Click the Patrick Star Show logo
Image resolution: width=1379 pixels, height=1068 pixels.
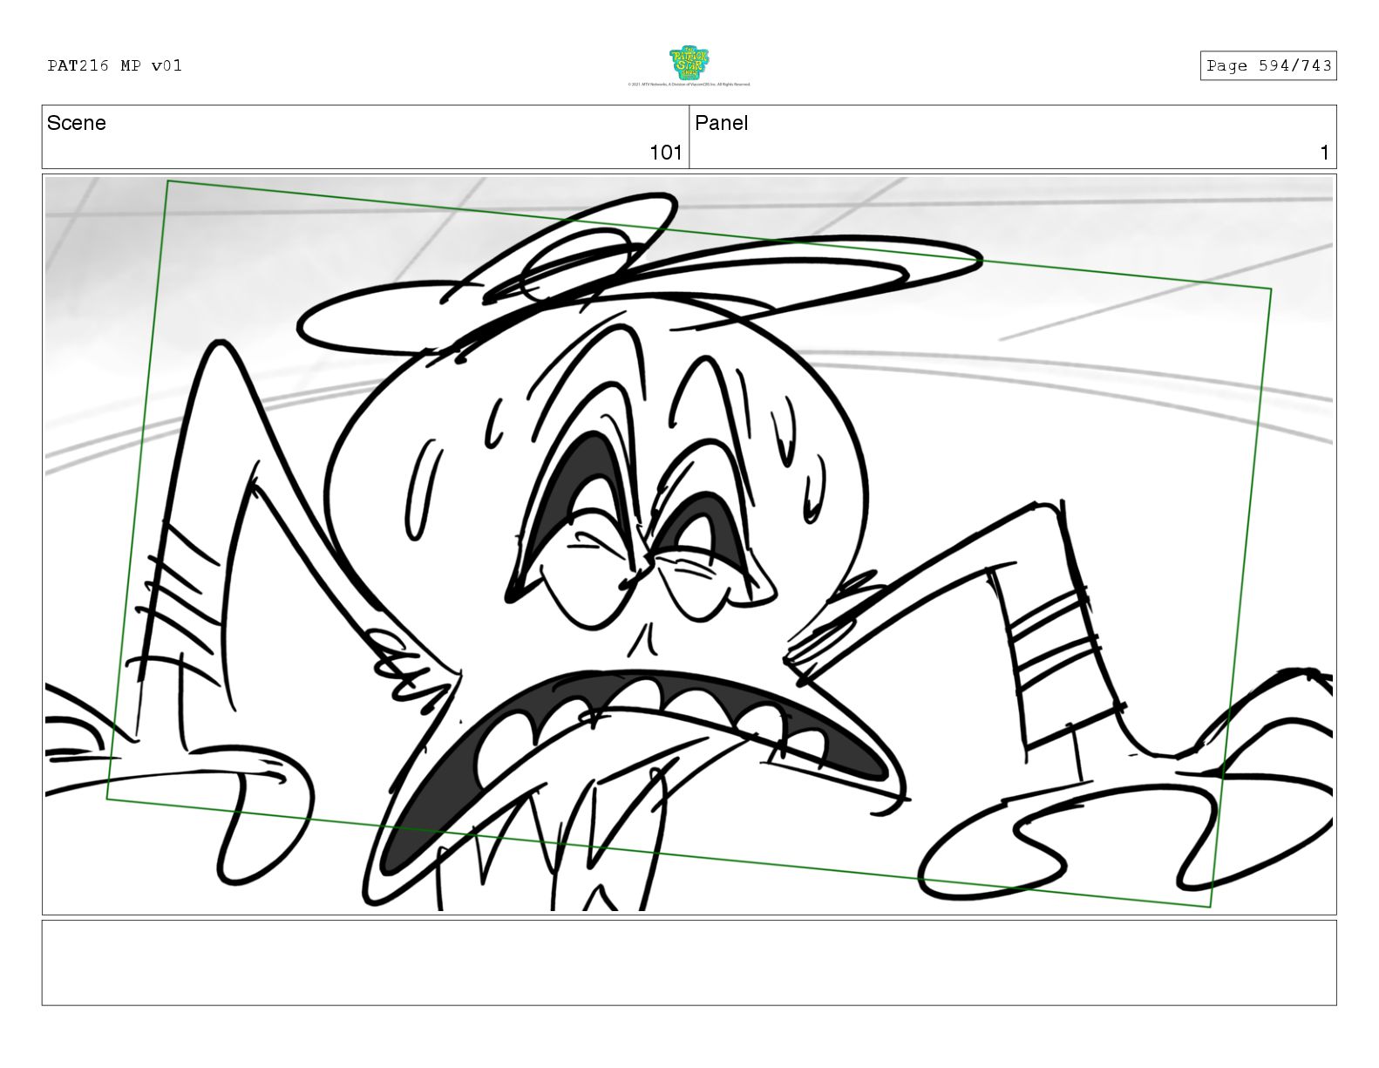(689, 63)
